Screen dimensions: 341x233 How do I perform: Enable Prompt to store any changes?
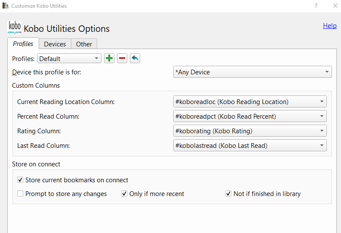click(20, 194)
